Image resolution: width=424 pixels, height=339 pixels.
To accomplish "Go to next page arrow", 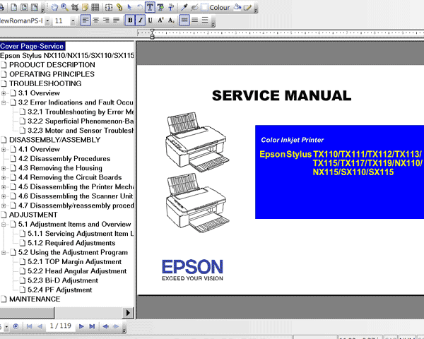I will coord(81,326).
